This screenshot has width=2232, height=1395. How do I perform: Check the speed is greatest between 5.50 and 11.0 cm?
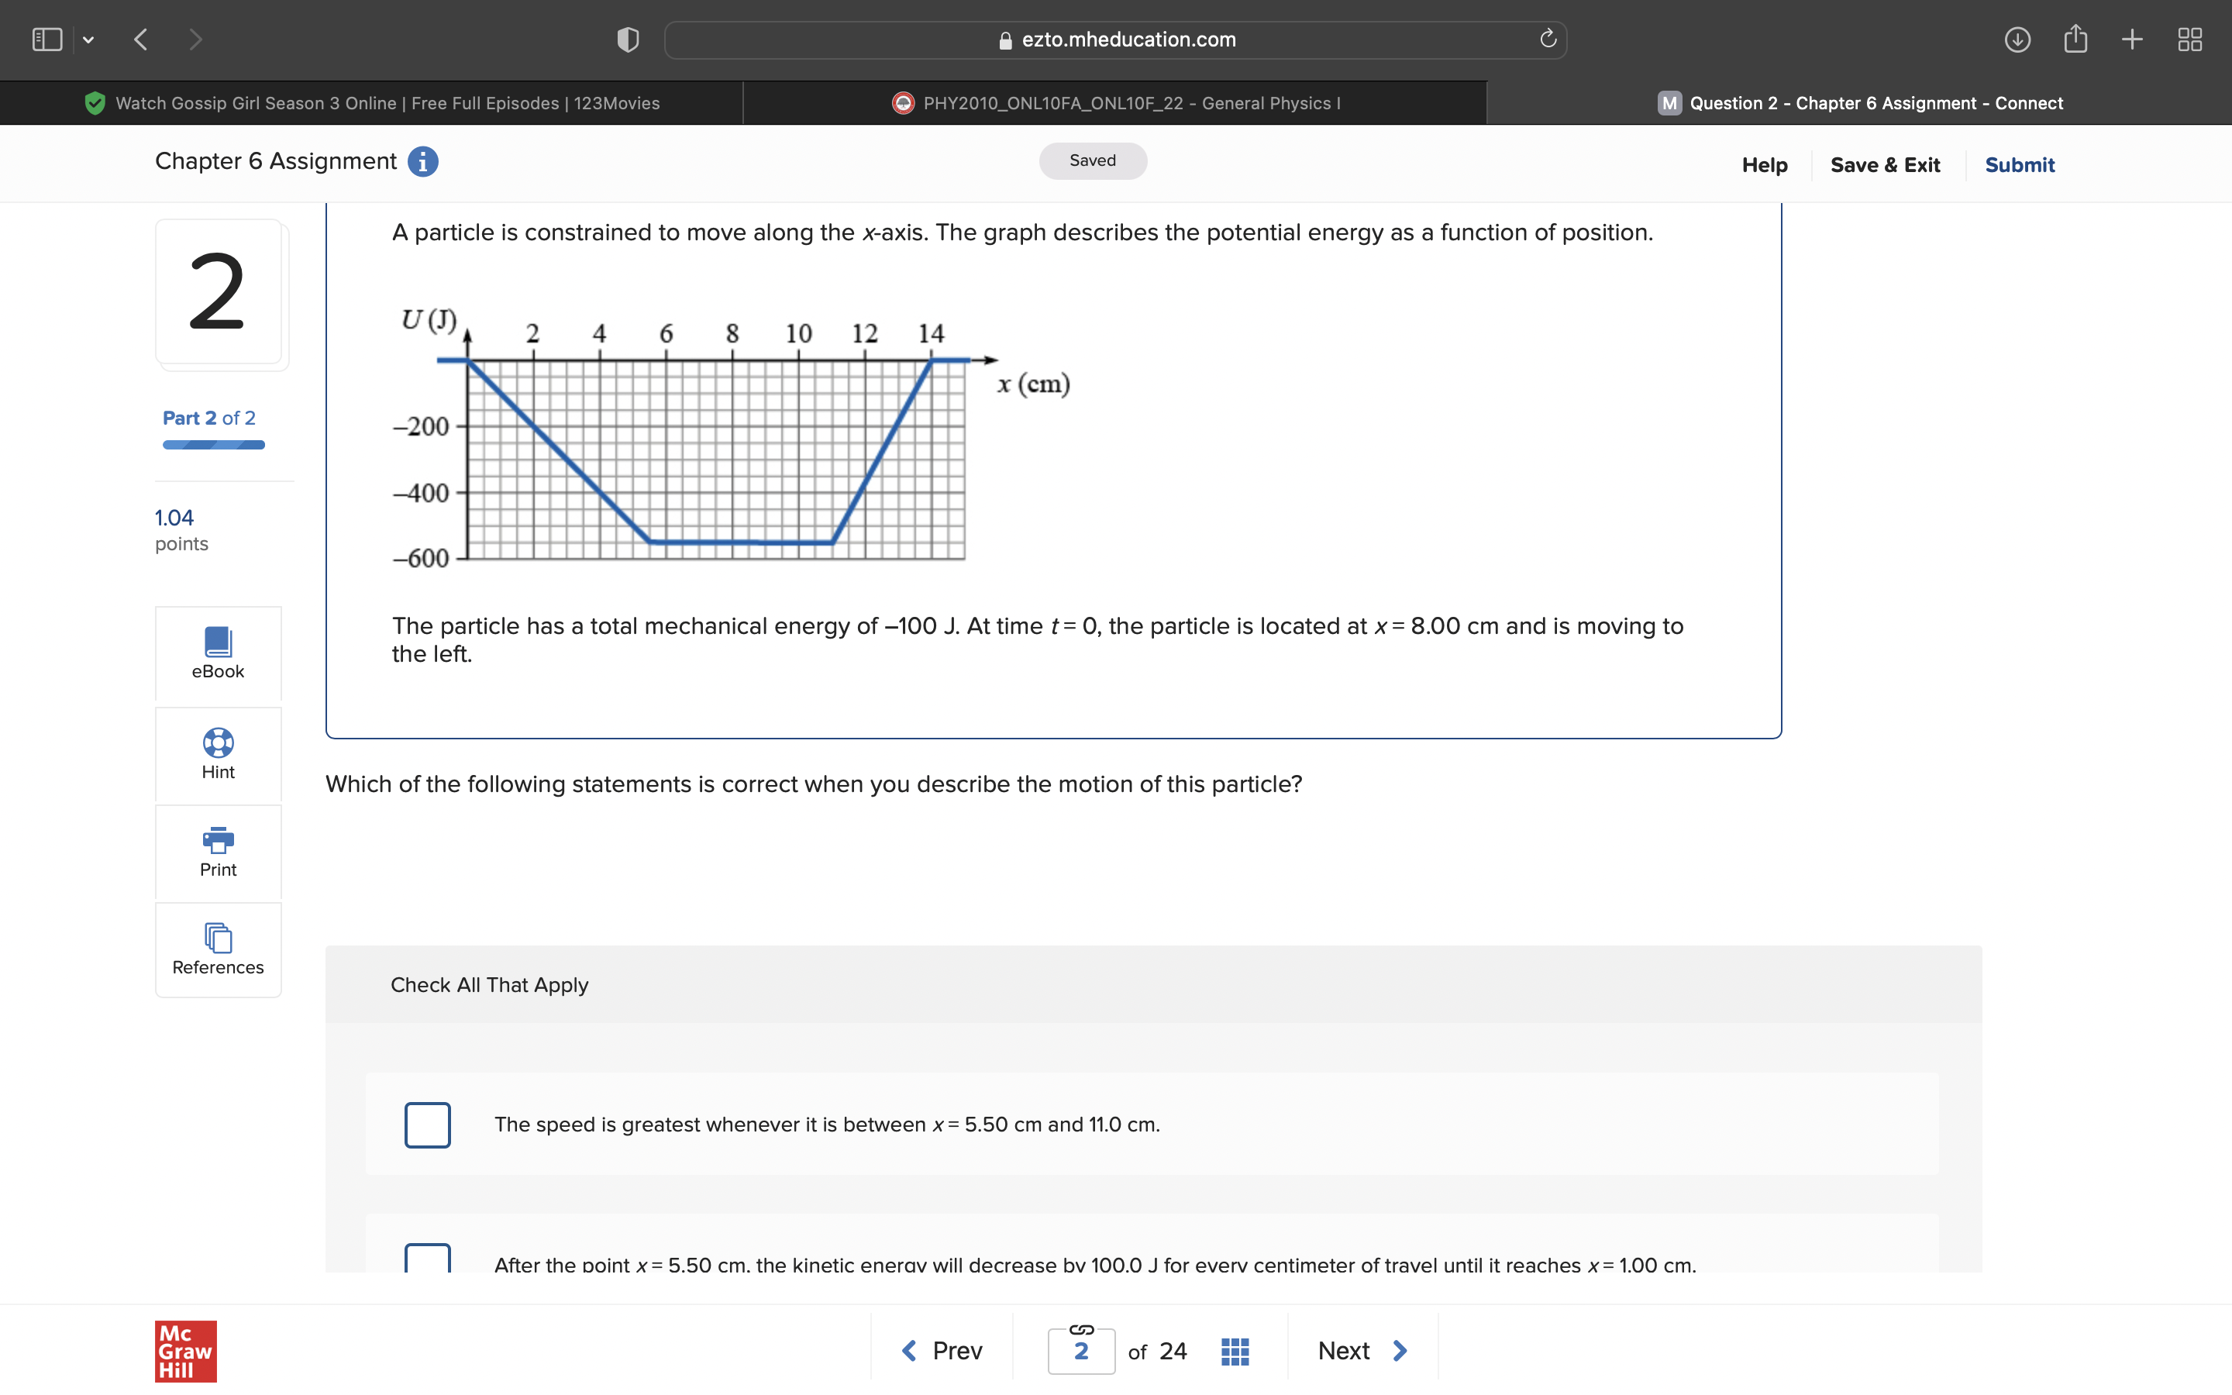(x=427, y=1125)
